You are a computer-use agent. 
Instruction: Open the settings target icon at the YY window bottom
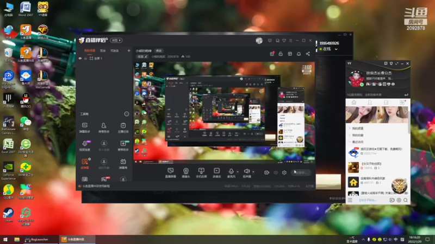(x=399, y=200)
